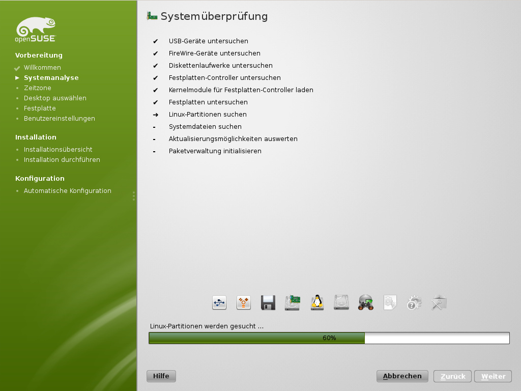Click the sidebar splitter handle dots
This screenshot has width=521, height=391.
(x=134, y=196)
